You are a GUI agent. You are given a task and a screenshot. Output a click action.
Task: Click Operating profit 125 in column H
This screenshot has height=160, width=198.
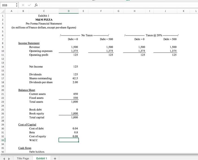[x=143, y=55]
